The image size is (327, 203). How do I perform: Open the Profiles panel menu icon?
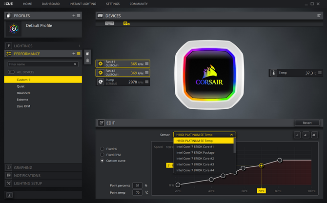(x=79, y=16)
